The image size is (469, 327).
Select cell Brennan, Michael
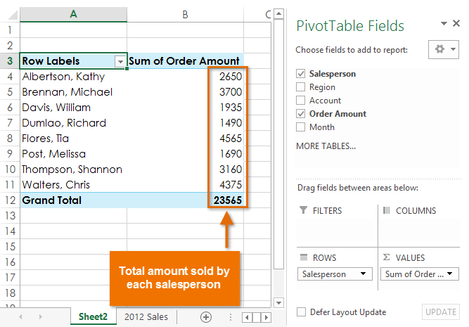(73, 92)
